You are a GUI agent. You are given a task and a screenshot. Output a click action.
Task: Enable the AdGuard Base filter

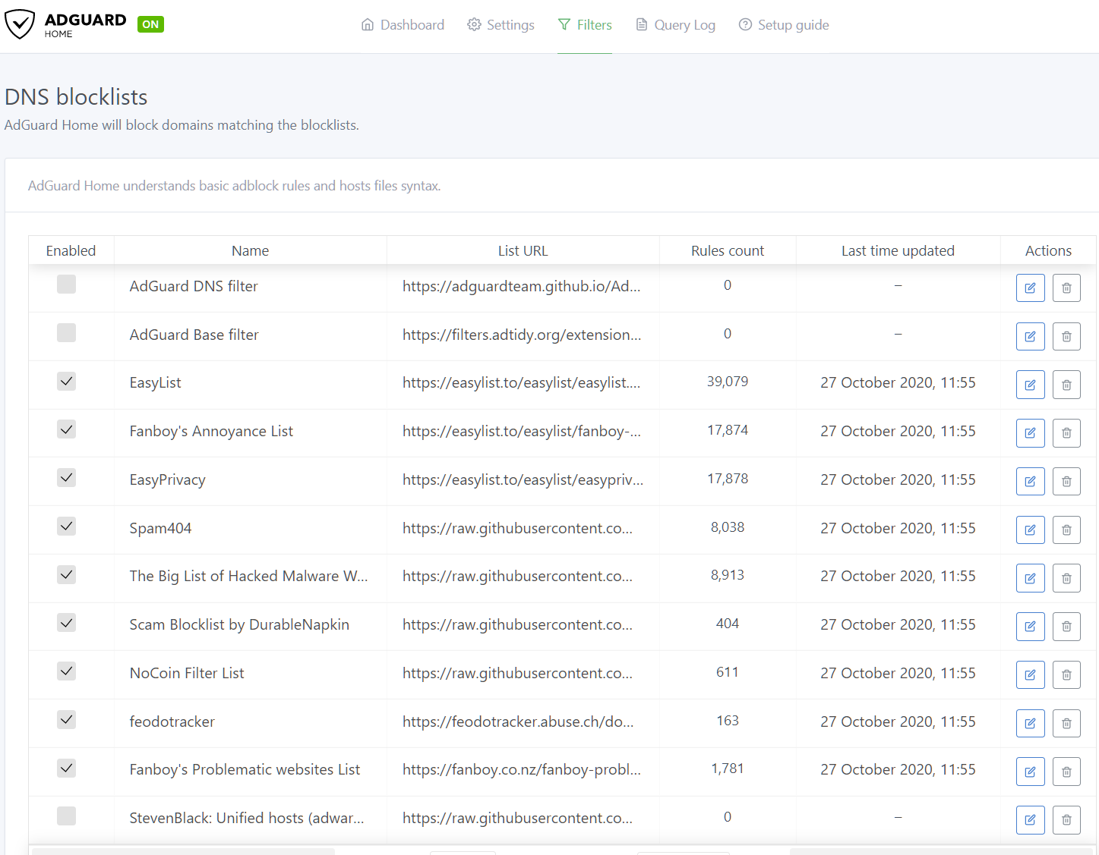tap(66, 332)
